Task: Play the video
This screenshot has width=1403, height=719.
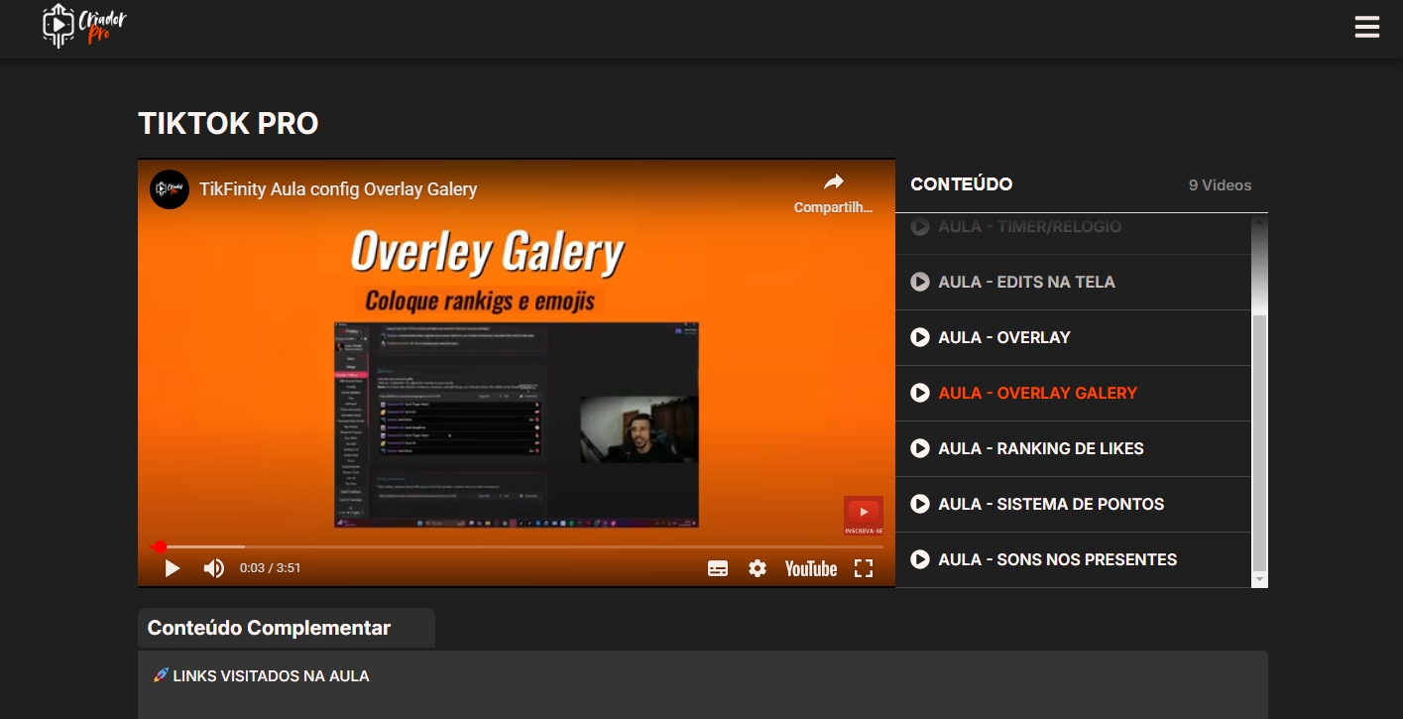Action: coord(173,568)
